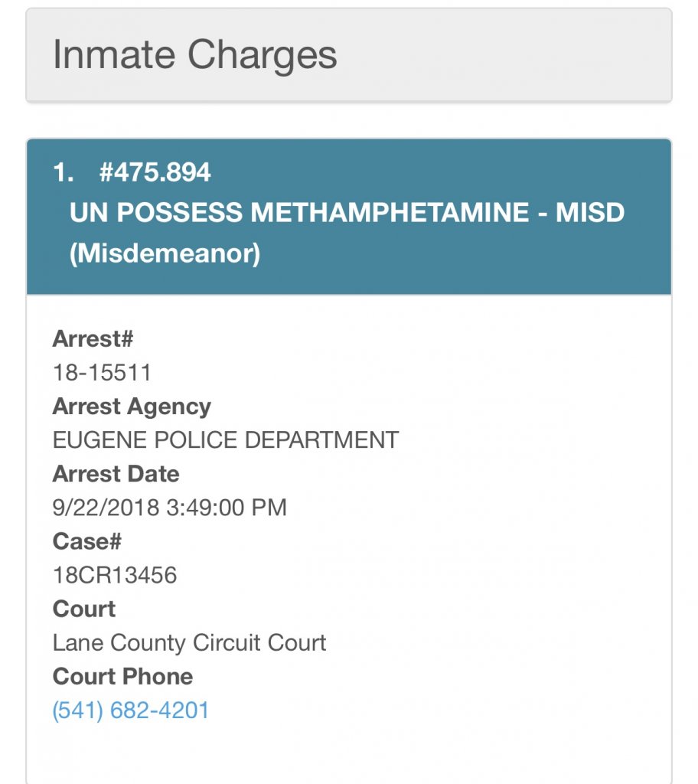Click the (Misdemeanor) classification text

pyautogui.click(x=165, y=253)
